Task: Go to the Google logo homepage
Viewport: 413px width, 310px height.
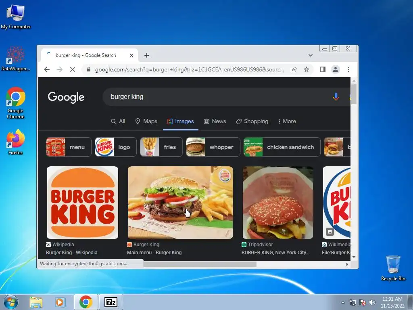Action: tap(66, 97)
